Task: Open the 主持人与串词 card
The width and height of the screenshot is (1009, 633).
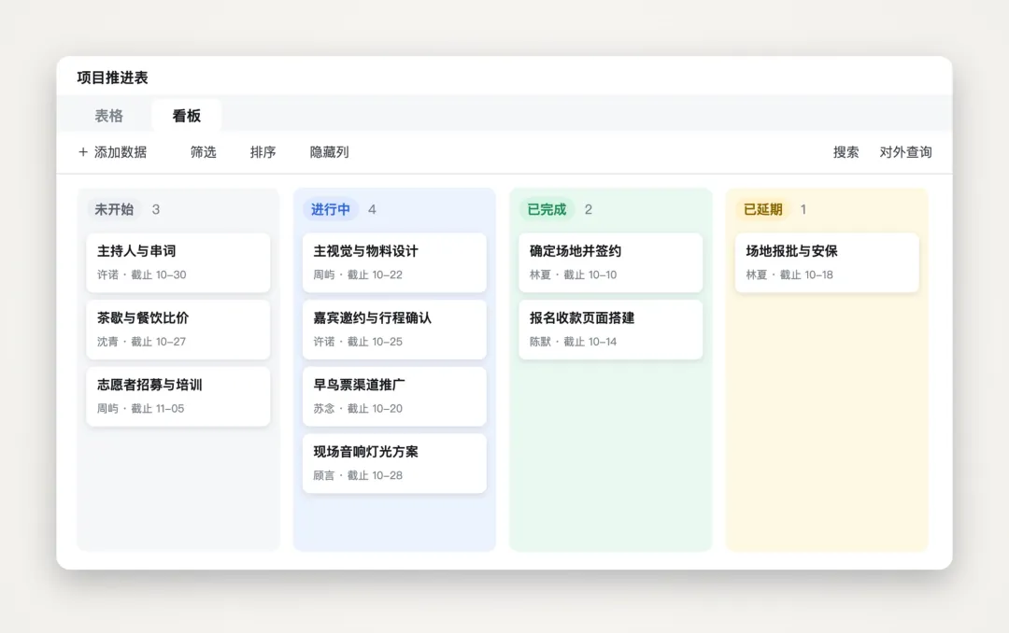Action: point(178,262)
